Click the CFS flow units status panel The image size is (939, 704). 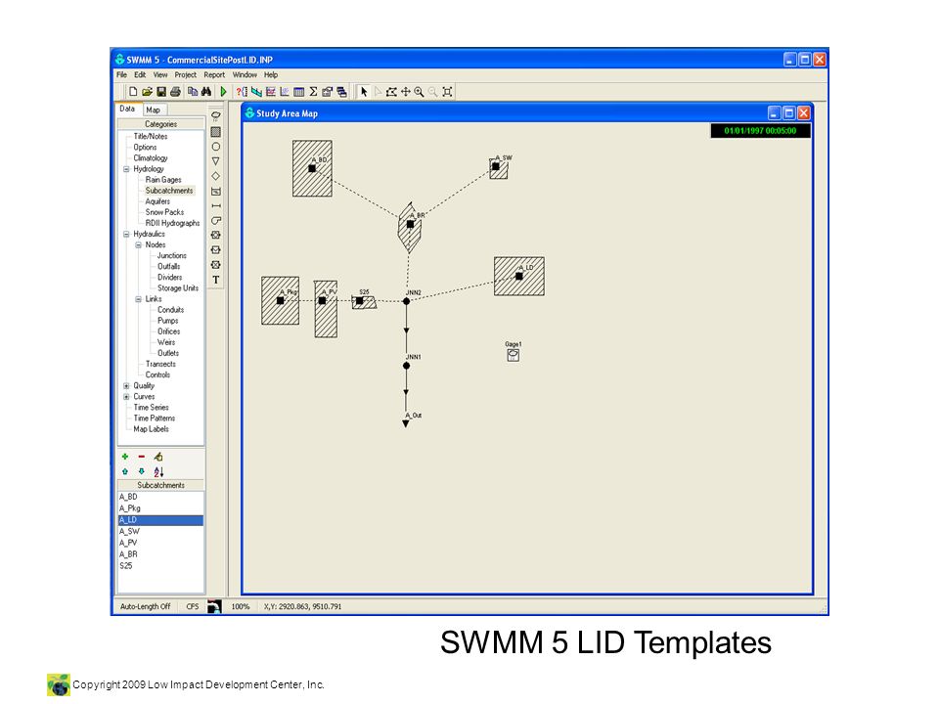click(x=193, y=606)
